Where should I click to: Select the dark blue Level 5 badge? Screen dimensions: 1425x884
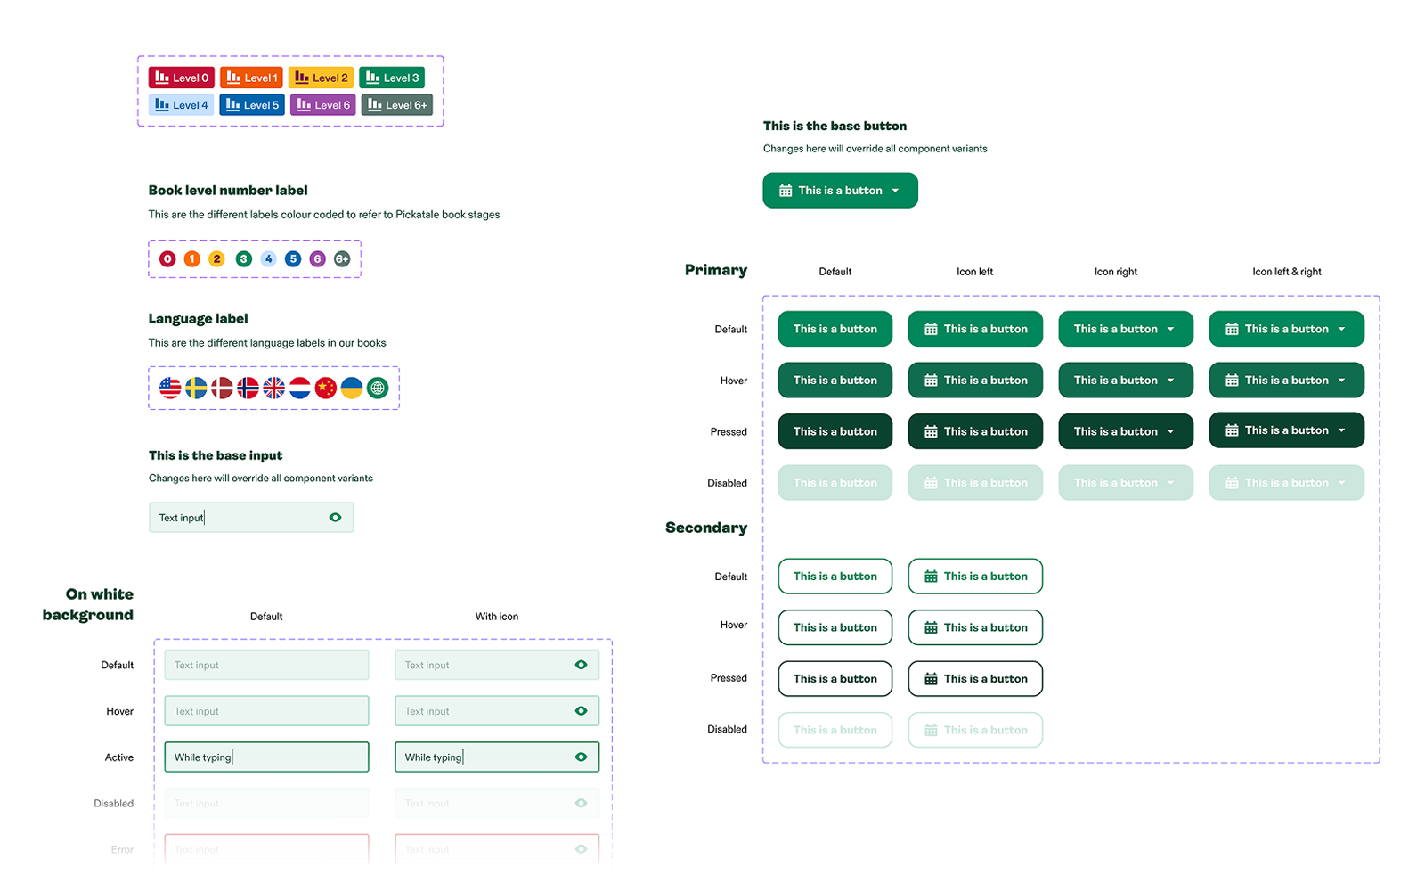point(252,105)
